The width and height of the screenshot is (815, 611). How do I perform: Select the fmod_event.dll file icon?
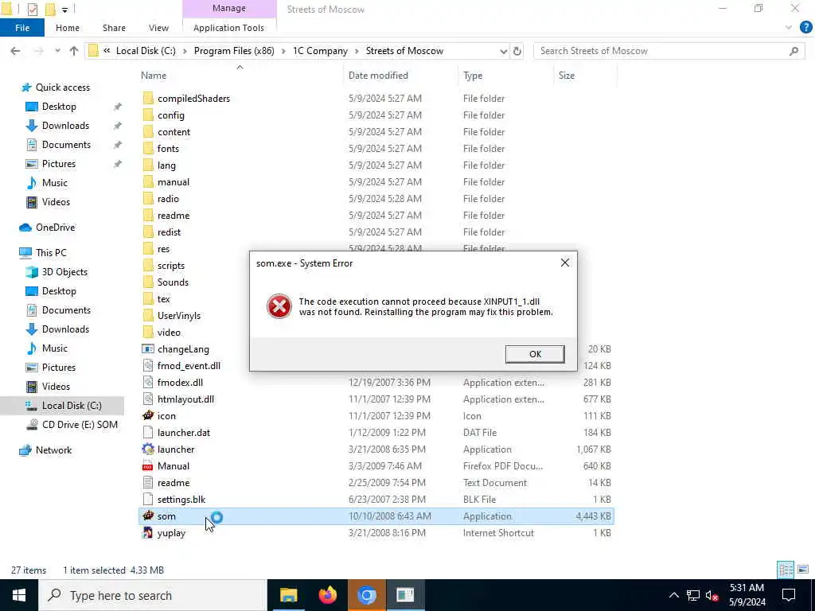[x=148, y=365]
